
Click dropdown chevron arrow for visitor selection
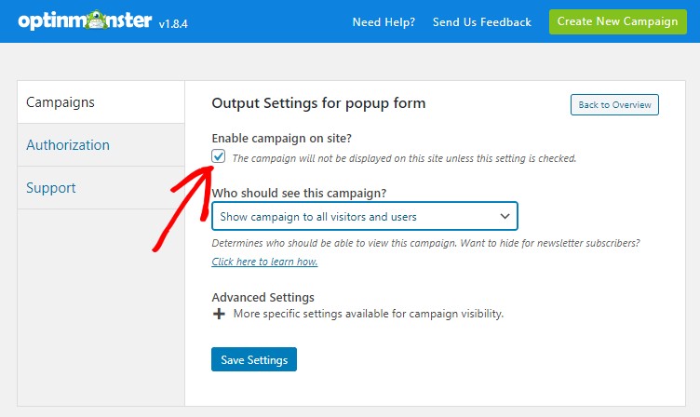(x=505, y=217)
